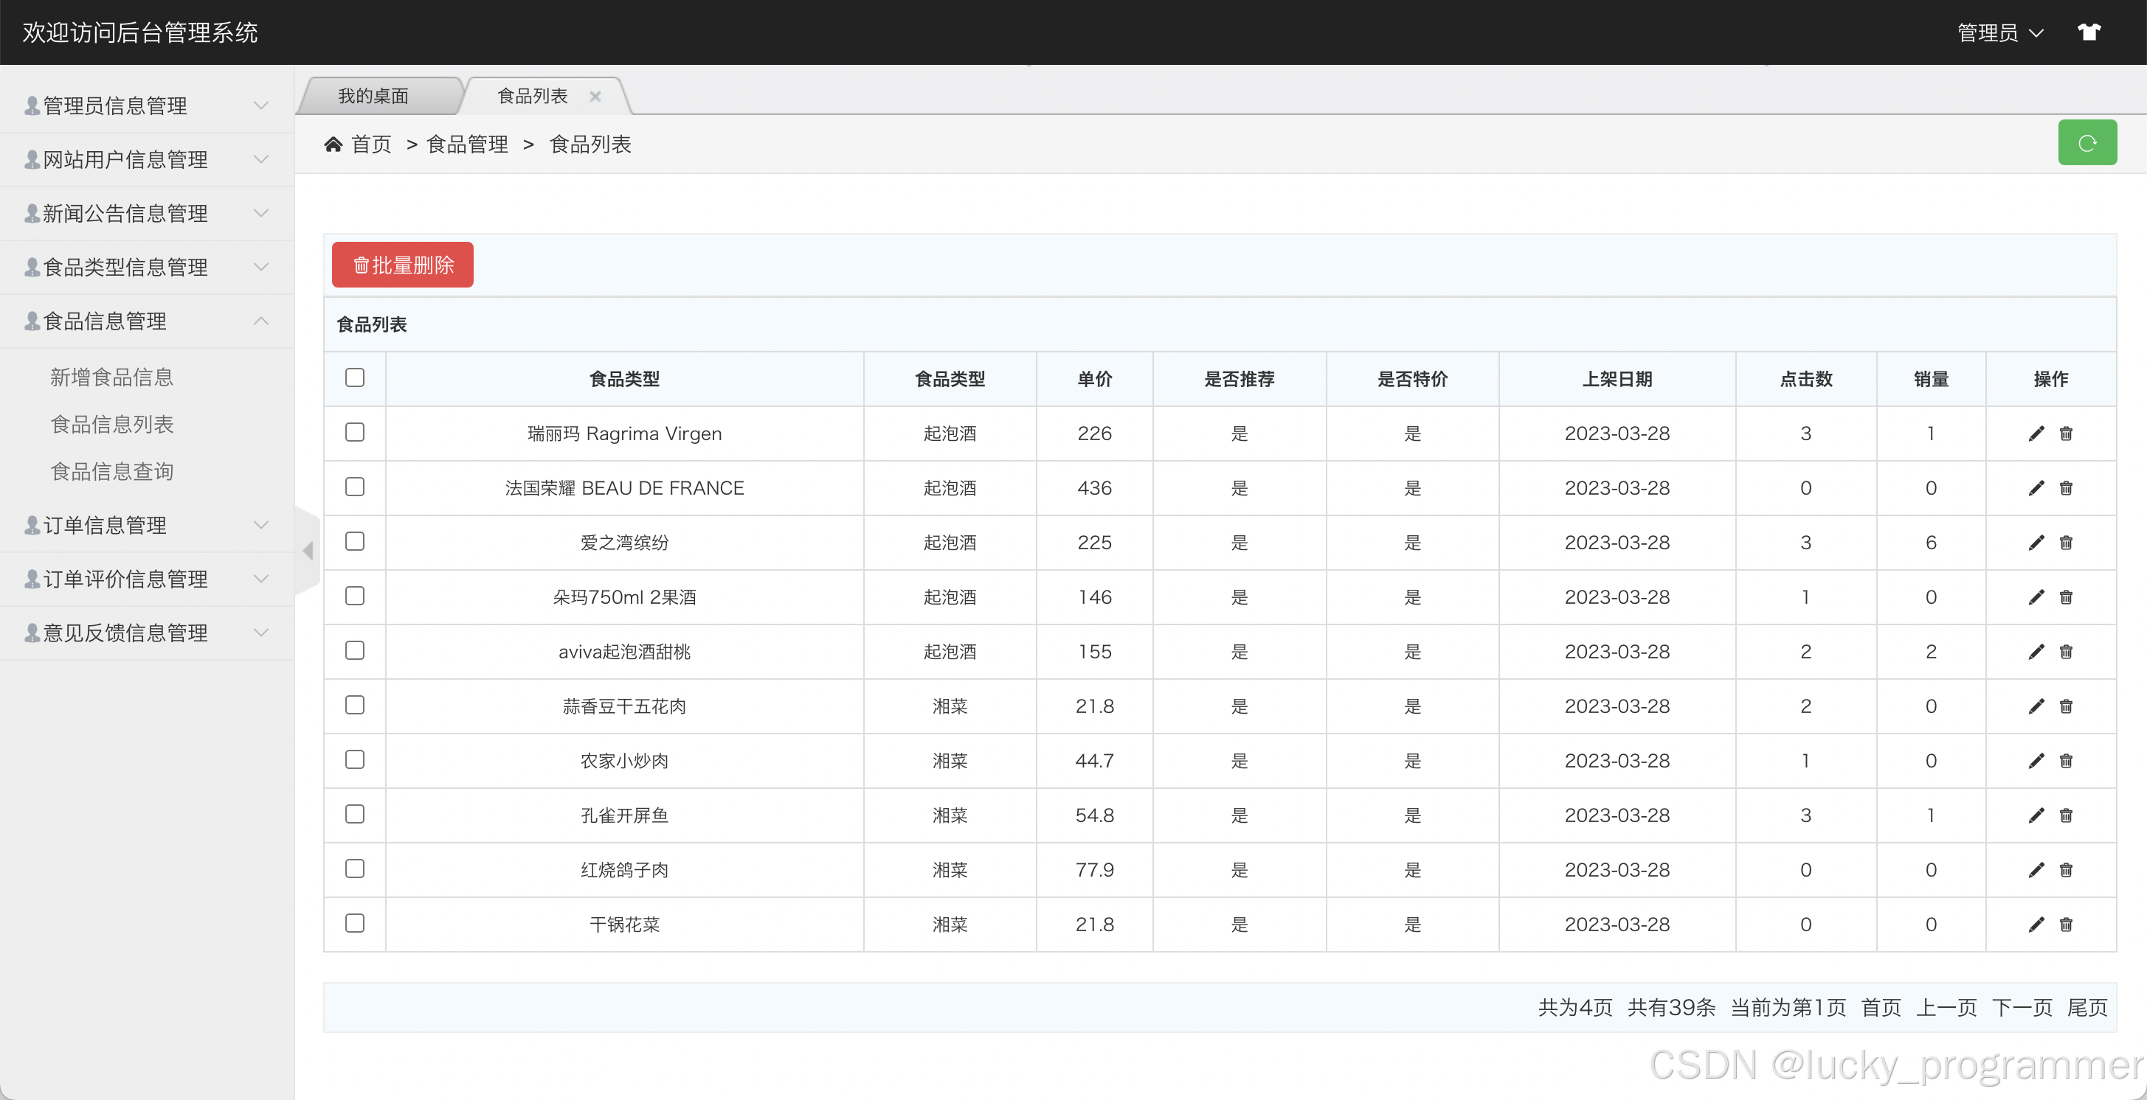Delete the 蒜香豆干五花肉 row
The height and width of the screenshot is (1100, 2147).
(2065, 706)
